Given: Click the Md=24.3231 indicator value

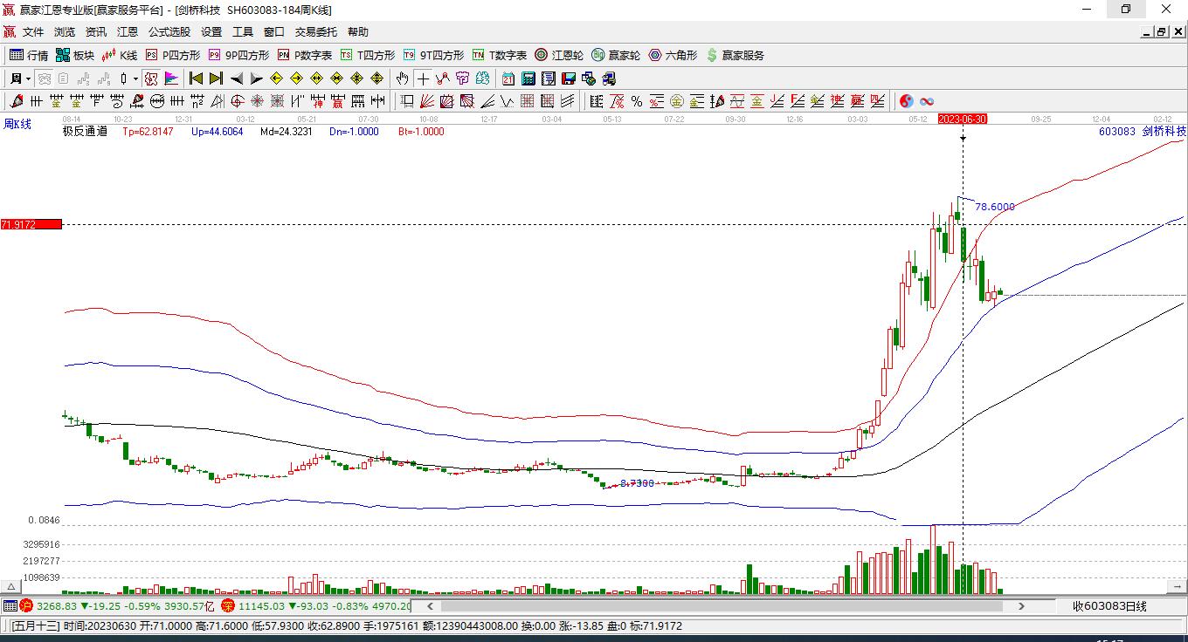Looking at the screenshot, I should pos(285,132).
